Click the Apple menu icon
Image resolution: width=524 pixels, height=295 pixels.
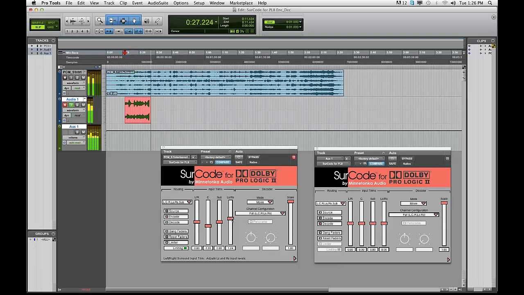tap(34, 3)
